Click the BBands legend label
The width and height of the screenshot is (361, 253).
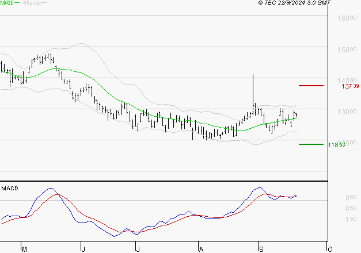click(x=32, y=3)
